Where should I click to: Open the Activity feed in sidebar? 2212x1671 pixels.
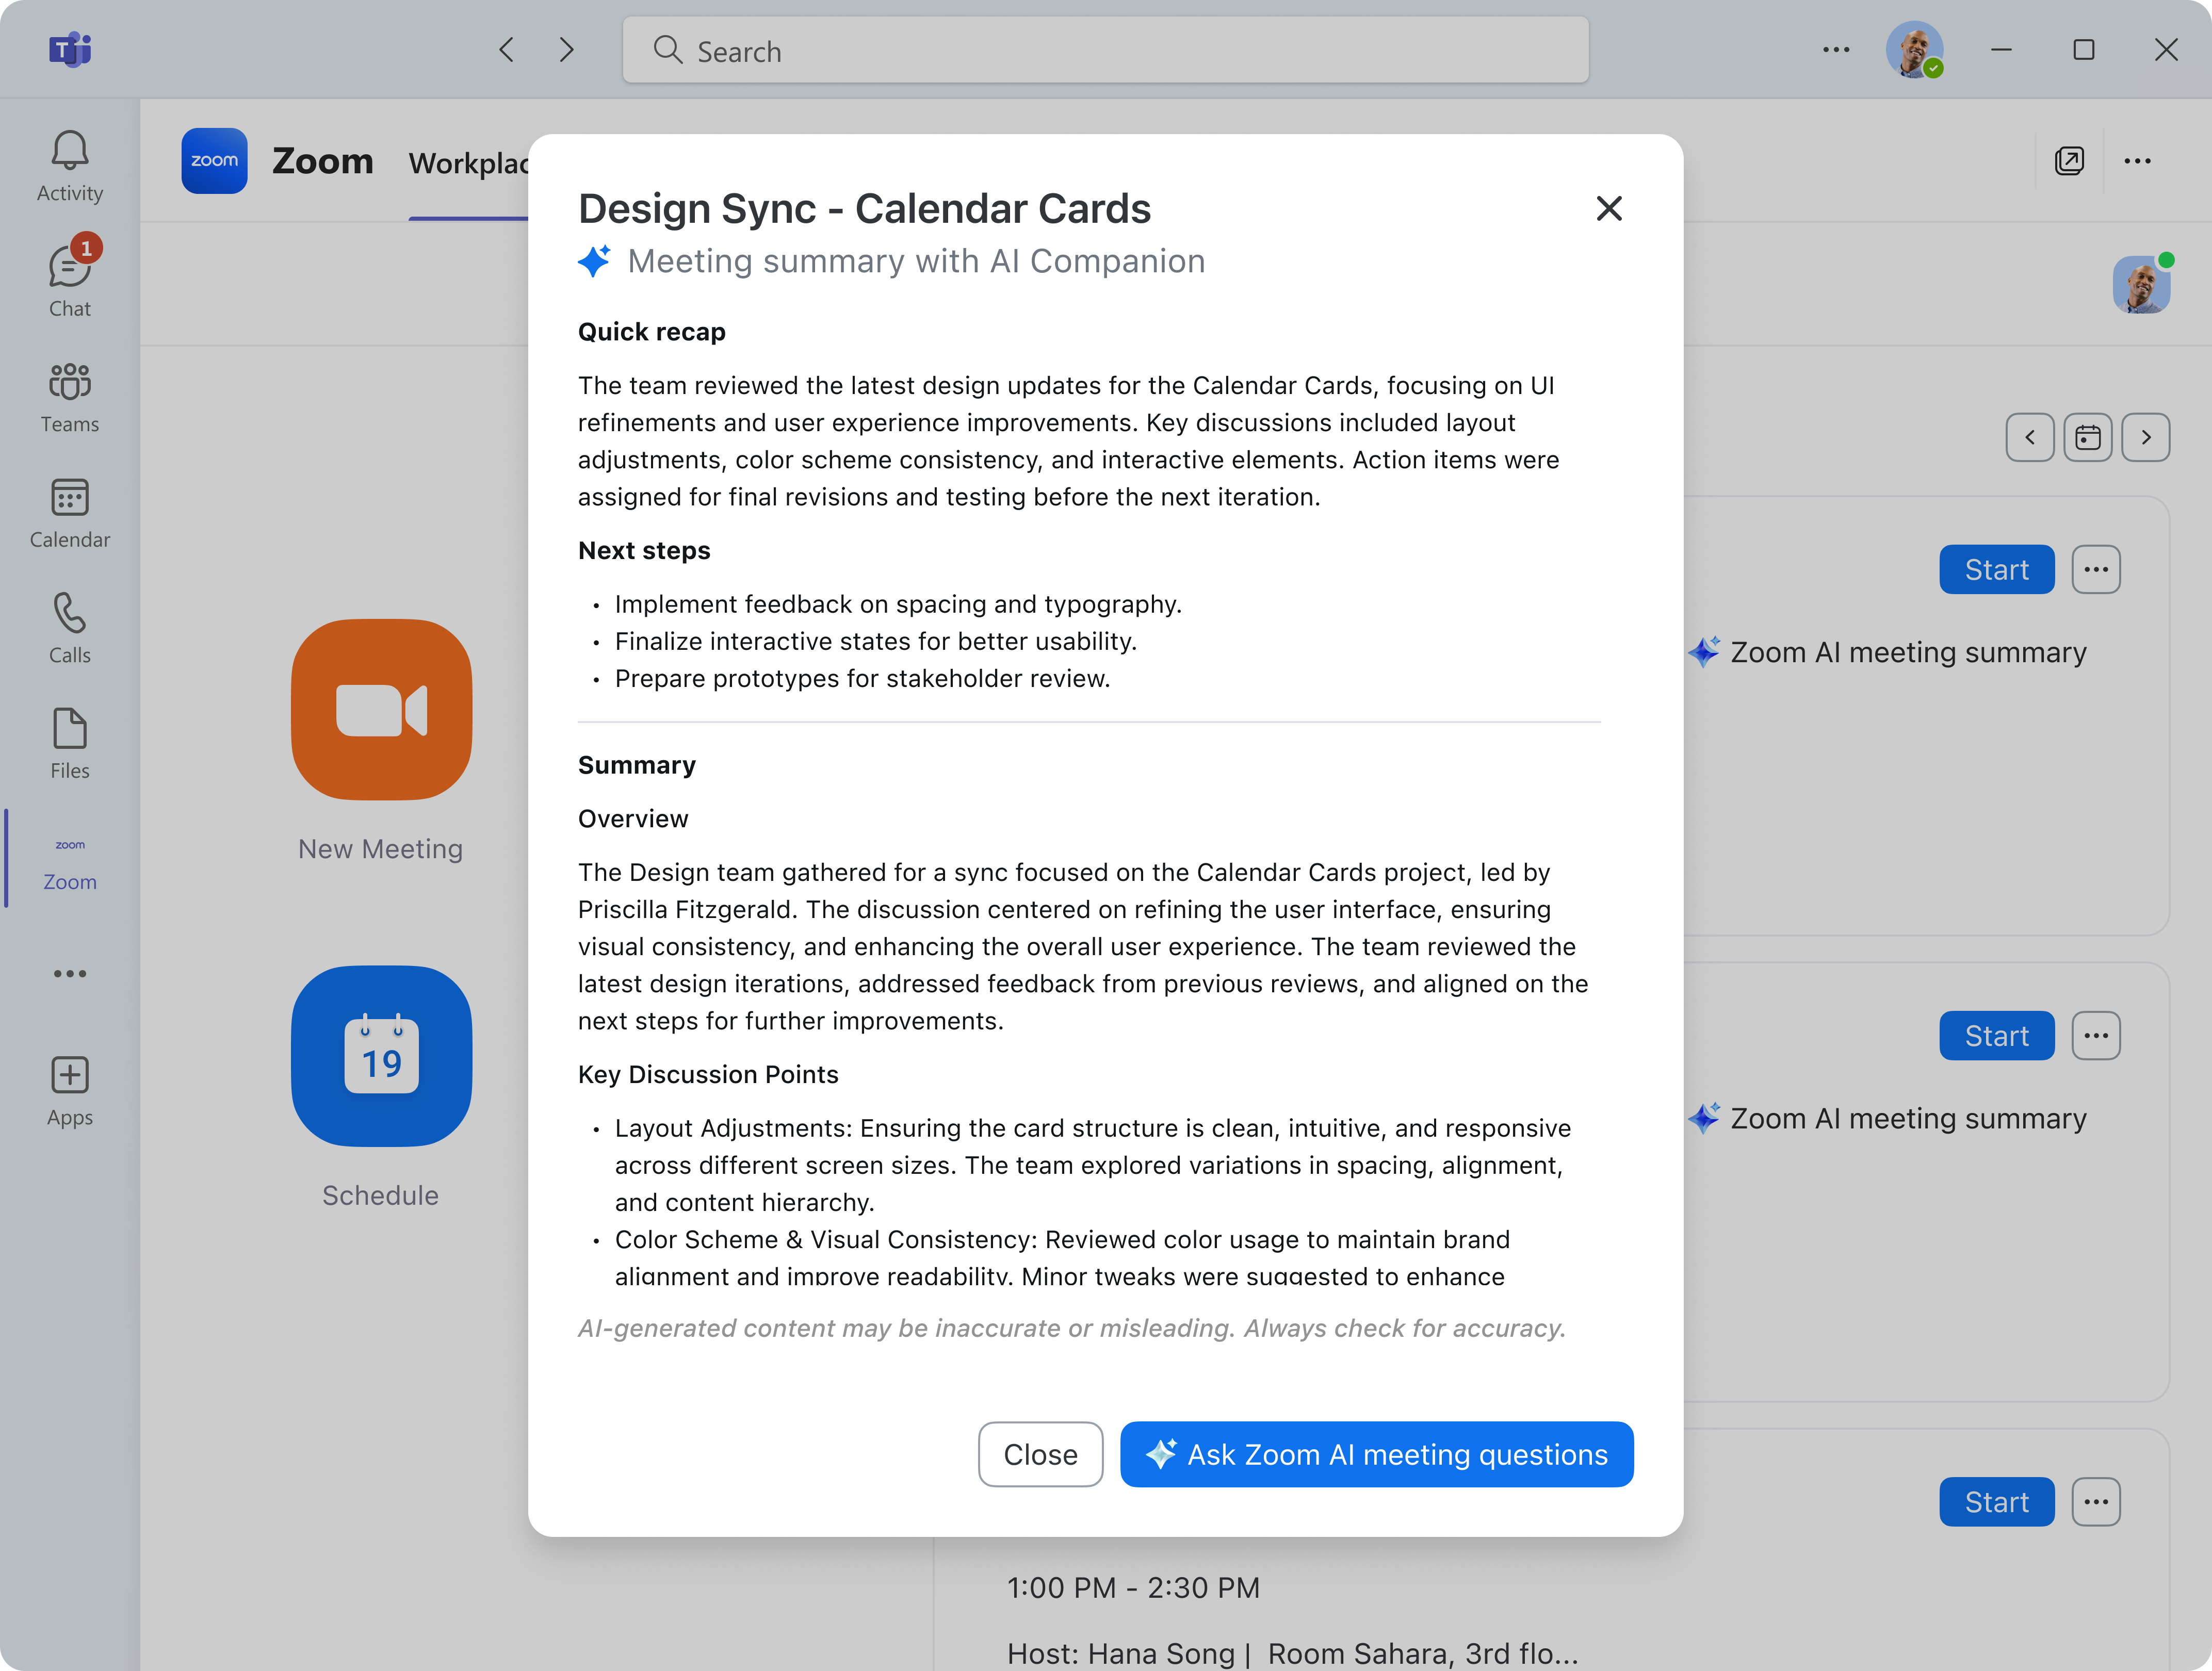coord(69,166)
